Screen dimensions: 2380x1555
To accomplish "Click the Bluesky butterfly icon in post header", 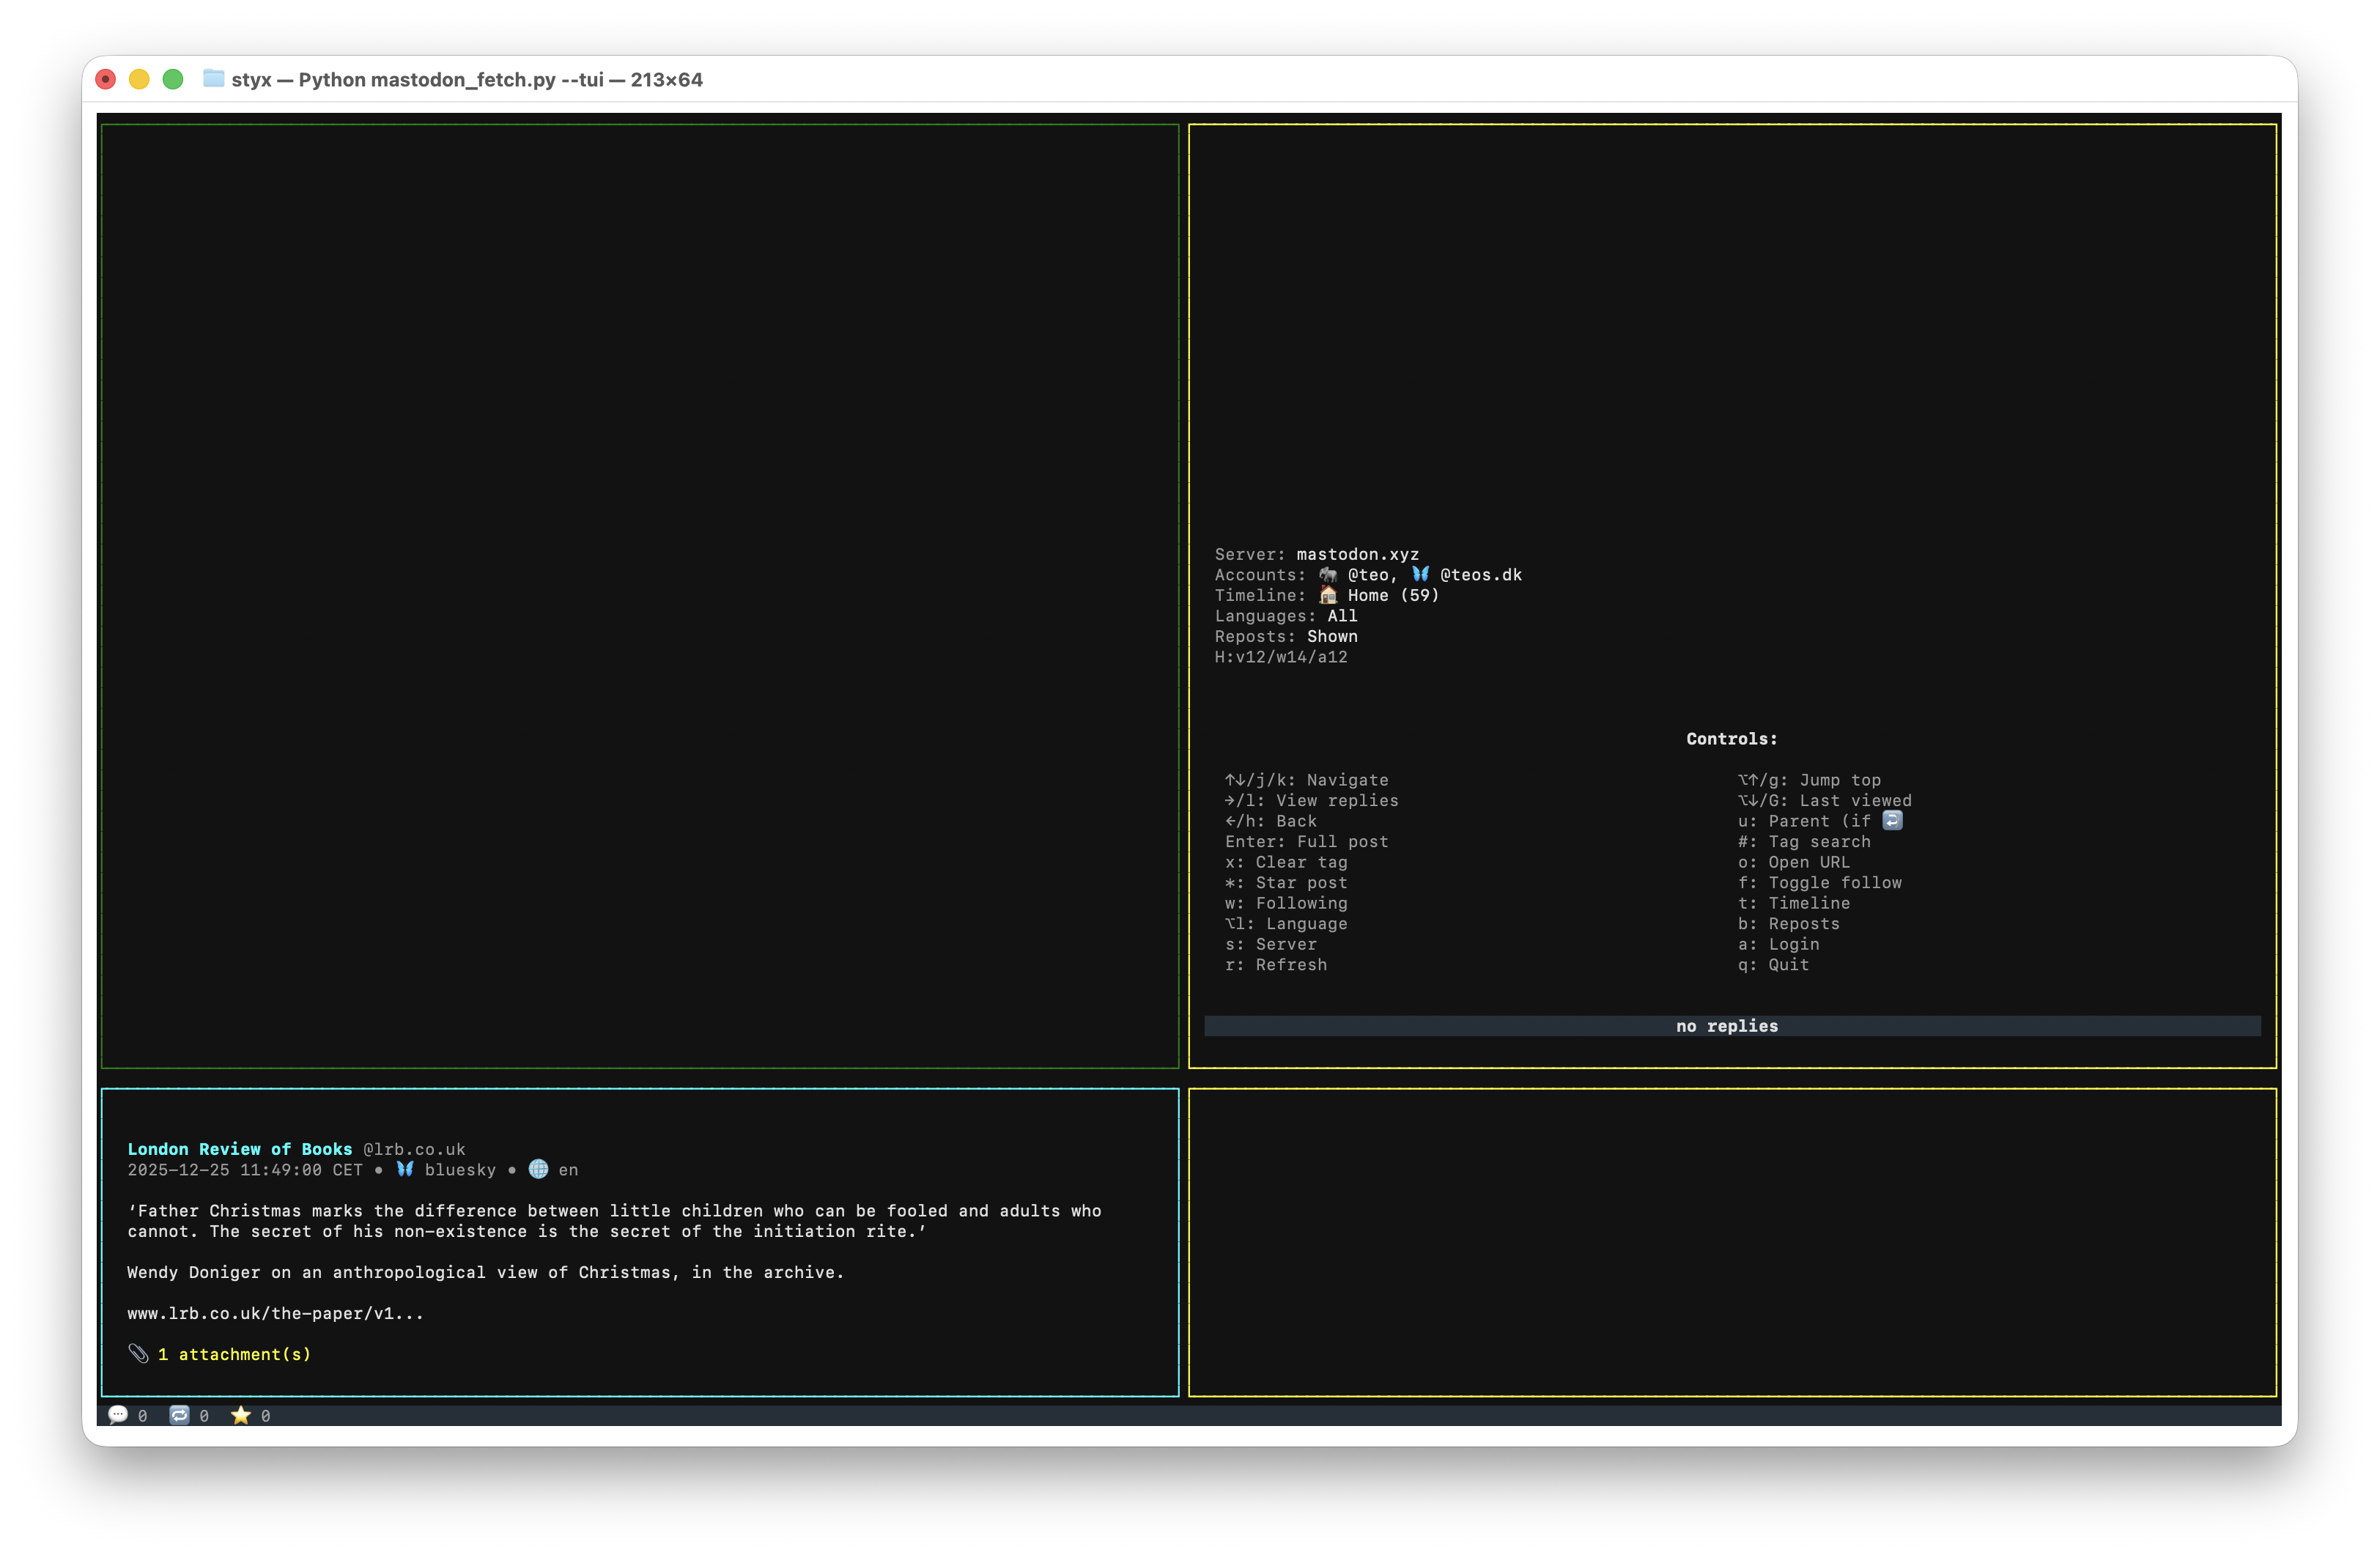I will [405, 1168].
